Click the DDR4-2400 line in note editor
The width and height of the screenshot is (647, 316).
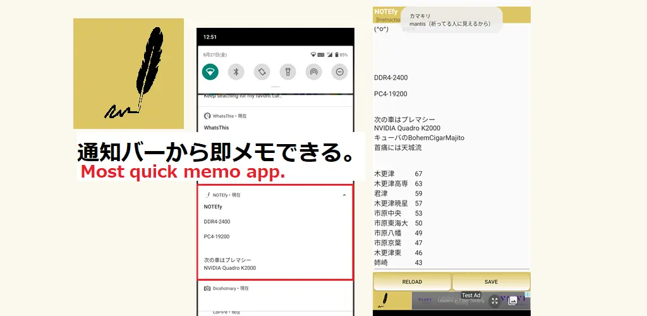(x=390, y=78)
